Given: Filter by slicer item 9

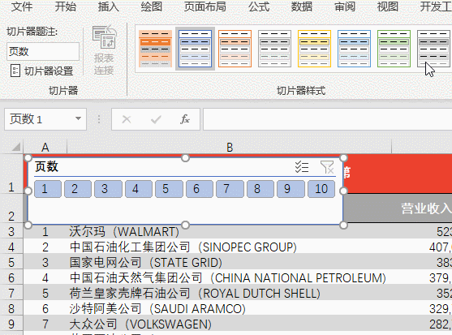Looking at the screenshot, I should coord(291,189).
